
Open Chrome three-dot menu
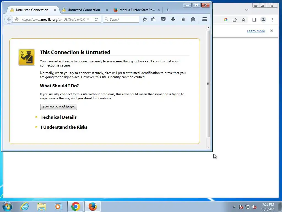(272, 20)
